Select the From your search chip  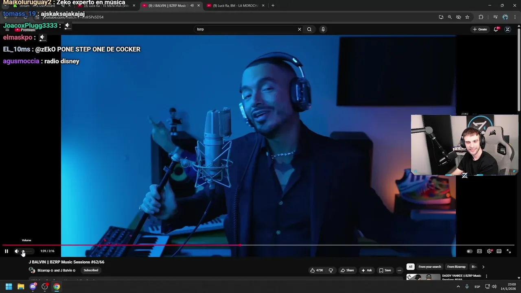point(430,267)
